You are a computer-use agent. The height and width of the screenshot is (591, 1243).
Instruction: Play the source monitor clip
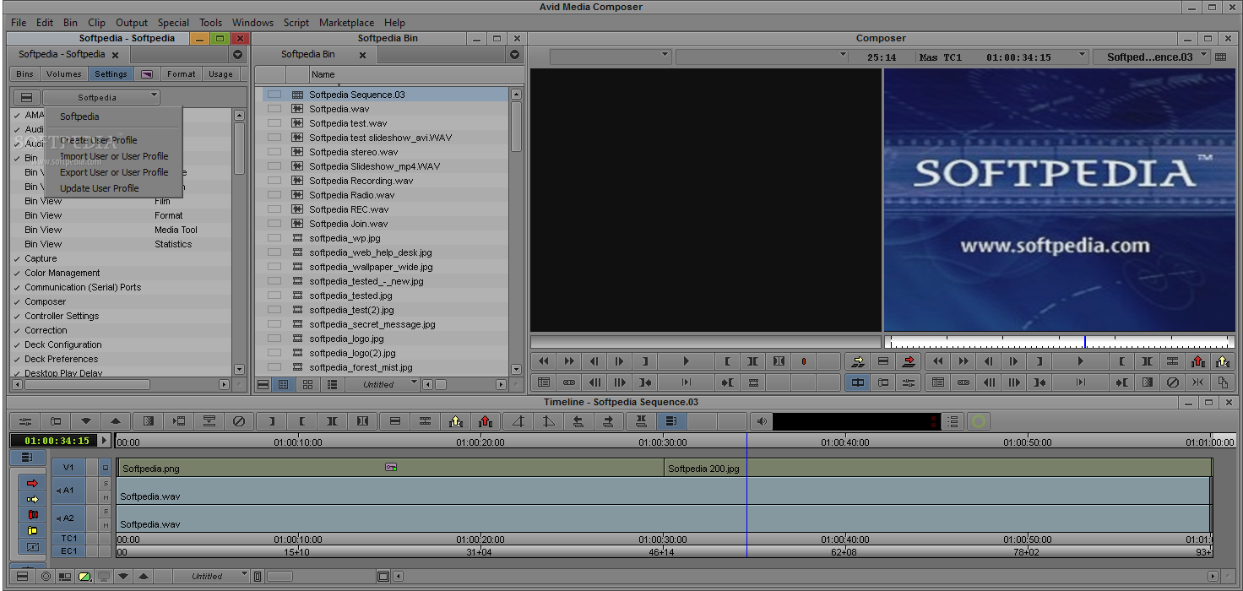pos(687,361)
